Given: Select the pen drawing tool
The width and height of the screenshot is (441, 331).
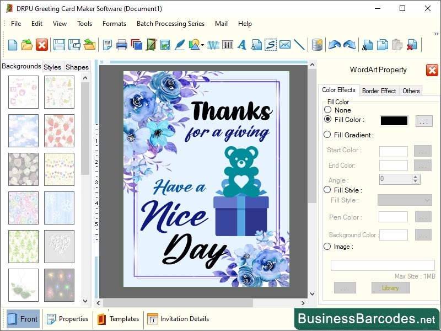Looking at the screenshot, I should tap(181, 45).
